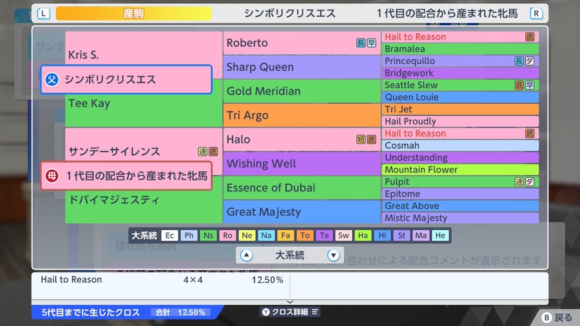Click the 底 factor icon on Seattle Slew

(x=519, y=86)
